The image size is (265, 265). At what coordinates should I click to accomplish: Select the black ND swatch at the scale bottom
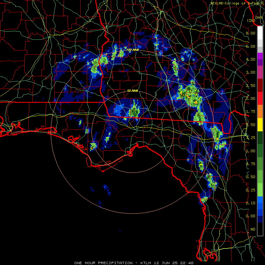coord(260,229)
